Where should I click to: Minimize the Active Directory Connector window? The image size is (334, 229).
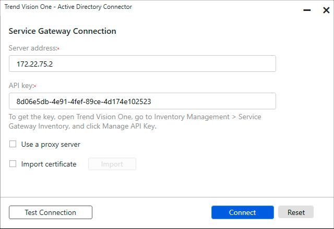point(307,10)
